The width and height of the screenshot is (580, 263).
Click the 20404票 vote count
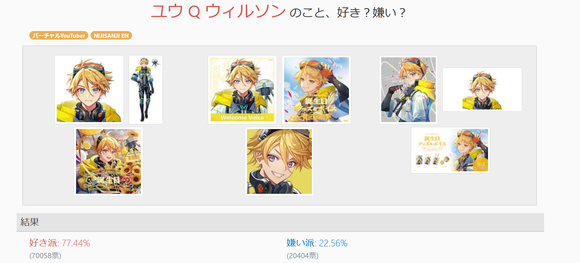pyautogui.click(x=303, y=256)
